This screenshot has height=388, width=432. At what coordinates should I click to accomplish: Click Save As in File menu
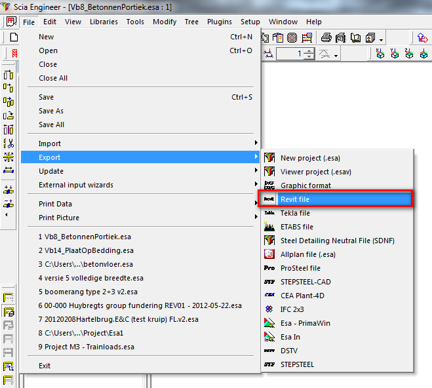[51, 111]
